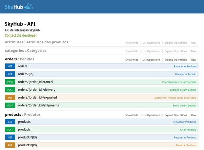Click the Recuperar Produto description
This screenshot has height=150, width=204.
(185, 137)
